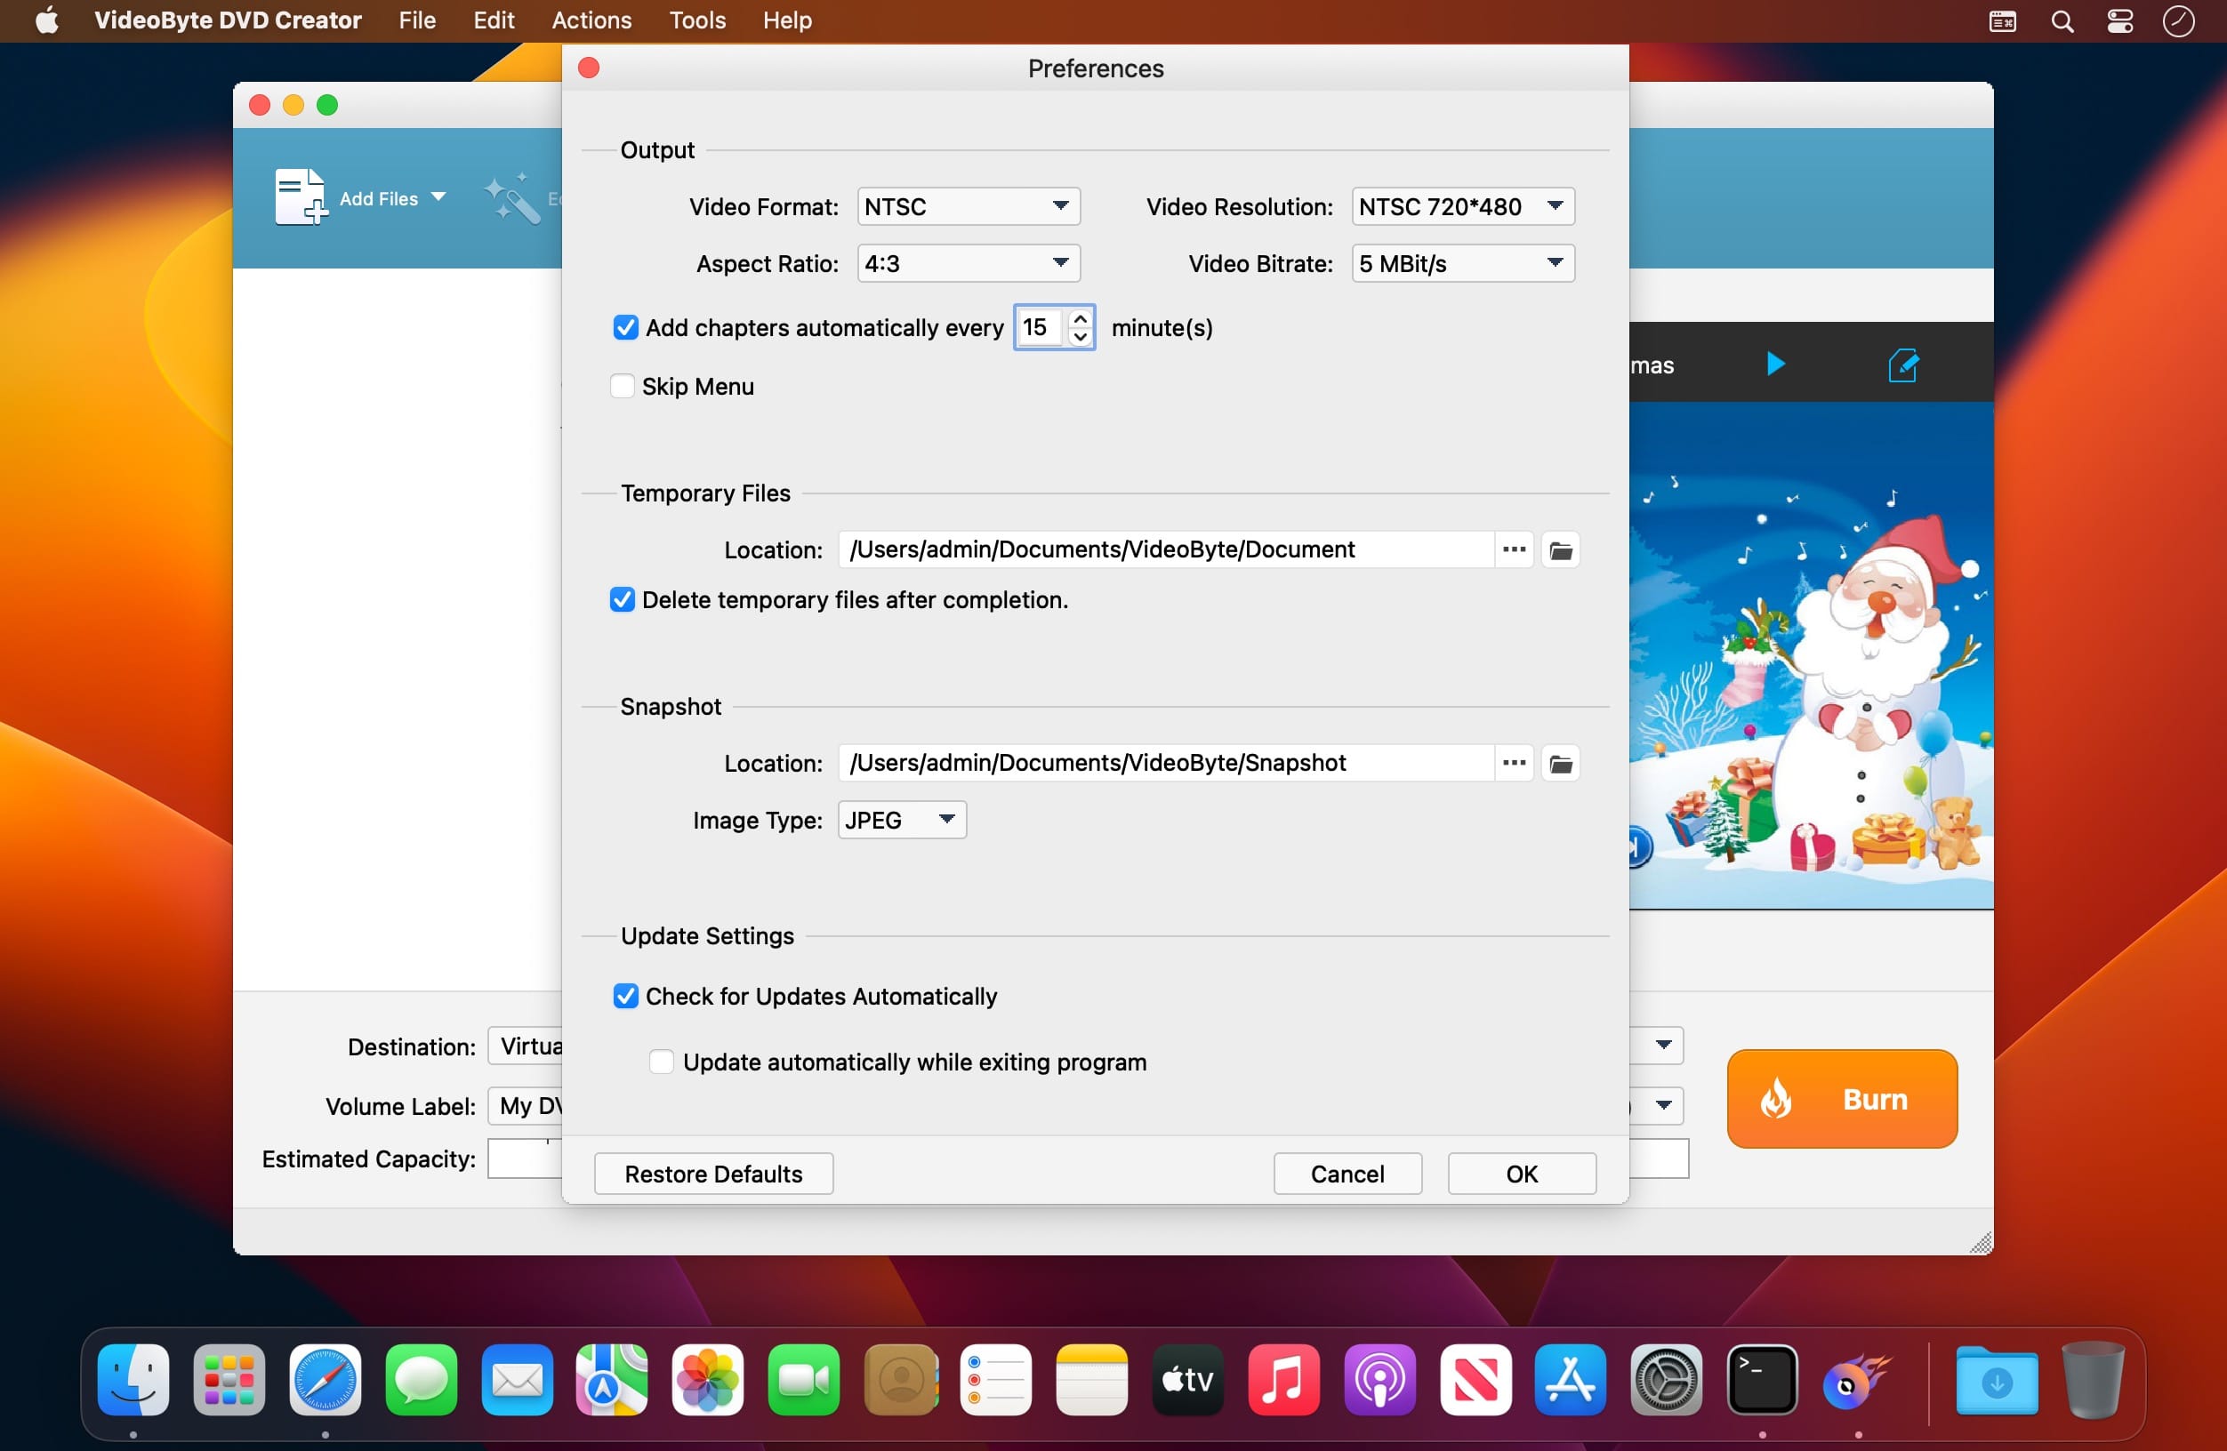This screenshot has width=2227, height=1451.
Task: Browse Temporary Files path with ellipsis button
Action: (x=1513, y=550)
